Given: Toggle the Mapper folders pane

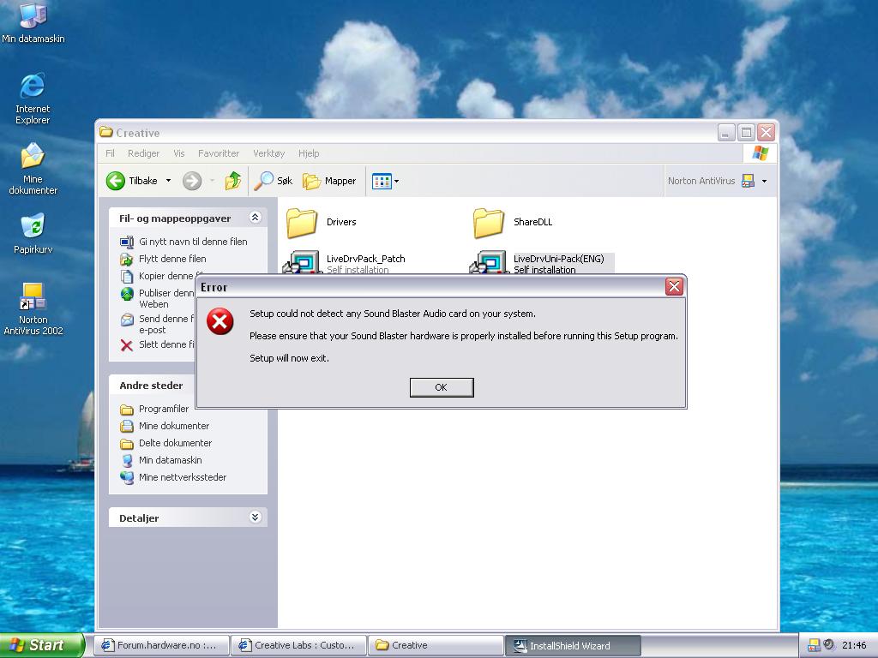Looking at the screenshot, I should pos(329,181).
